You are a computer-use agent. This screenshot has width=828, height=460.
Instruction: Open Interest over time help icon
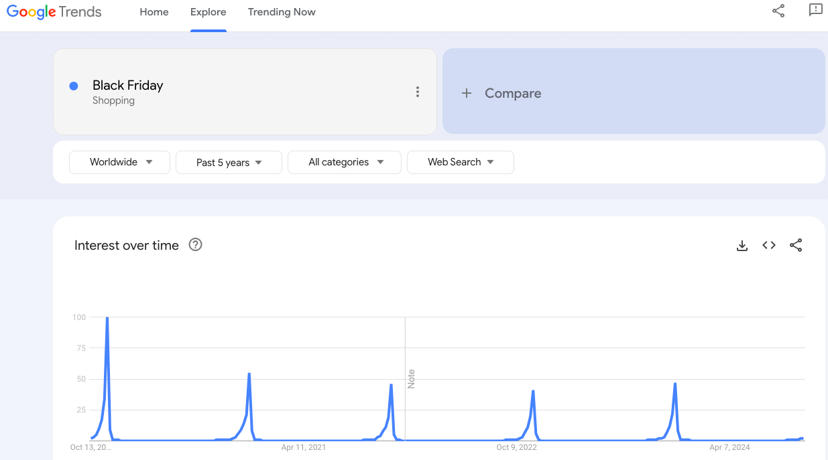[x=195, y=245]
